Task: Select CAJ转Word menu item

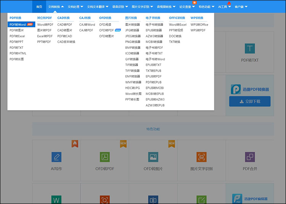Action: tap(87, 25)
